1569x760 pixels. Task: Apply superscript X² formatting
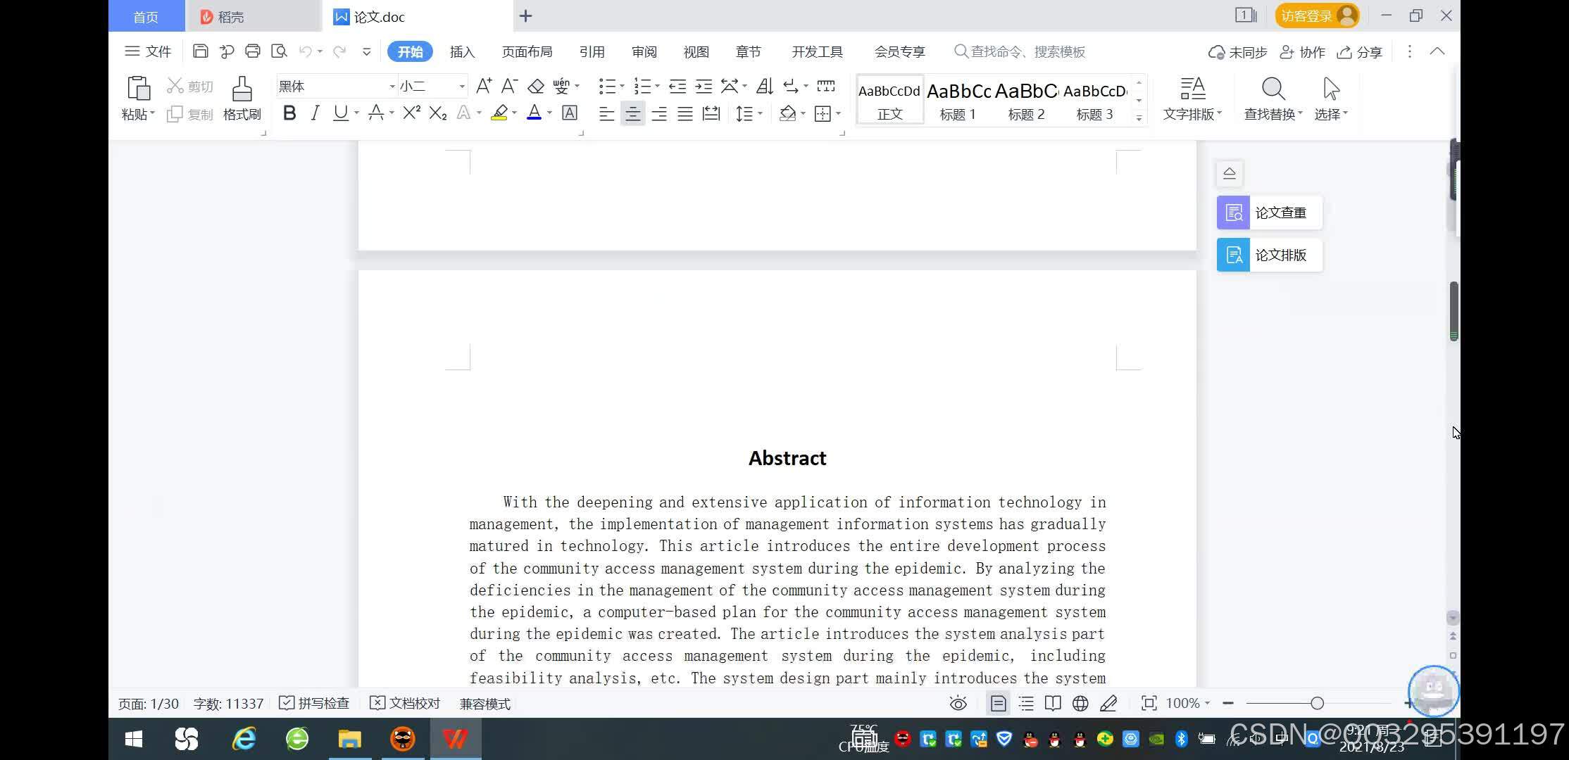[x=411, y=113]
